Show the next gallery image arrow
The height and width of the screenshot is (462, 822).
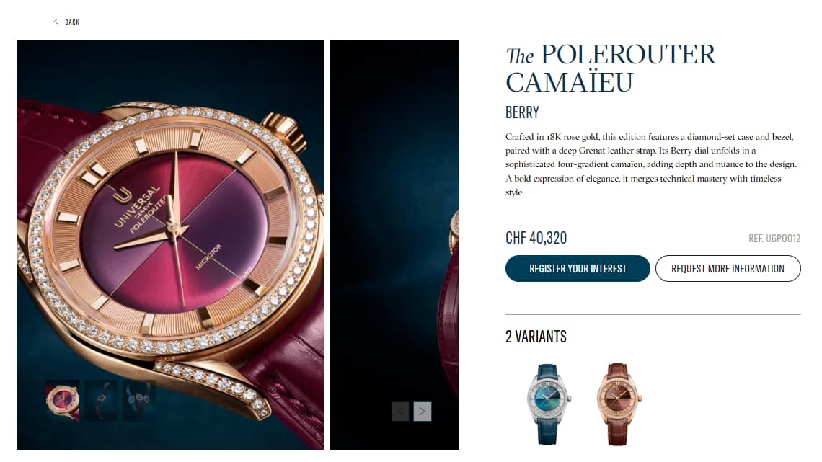[x=423, y=412]
